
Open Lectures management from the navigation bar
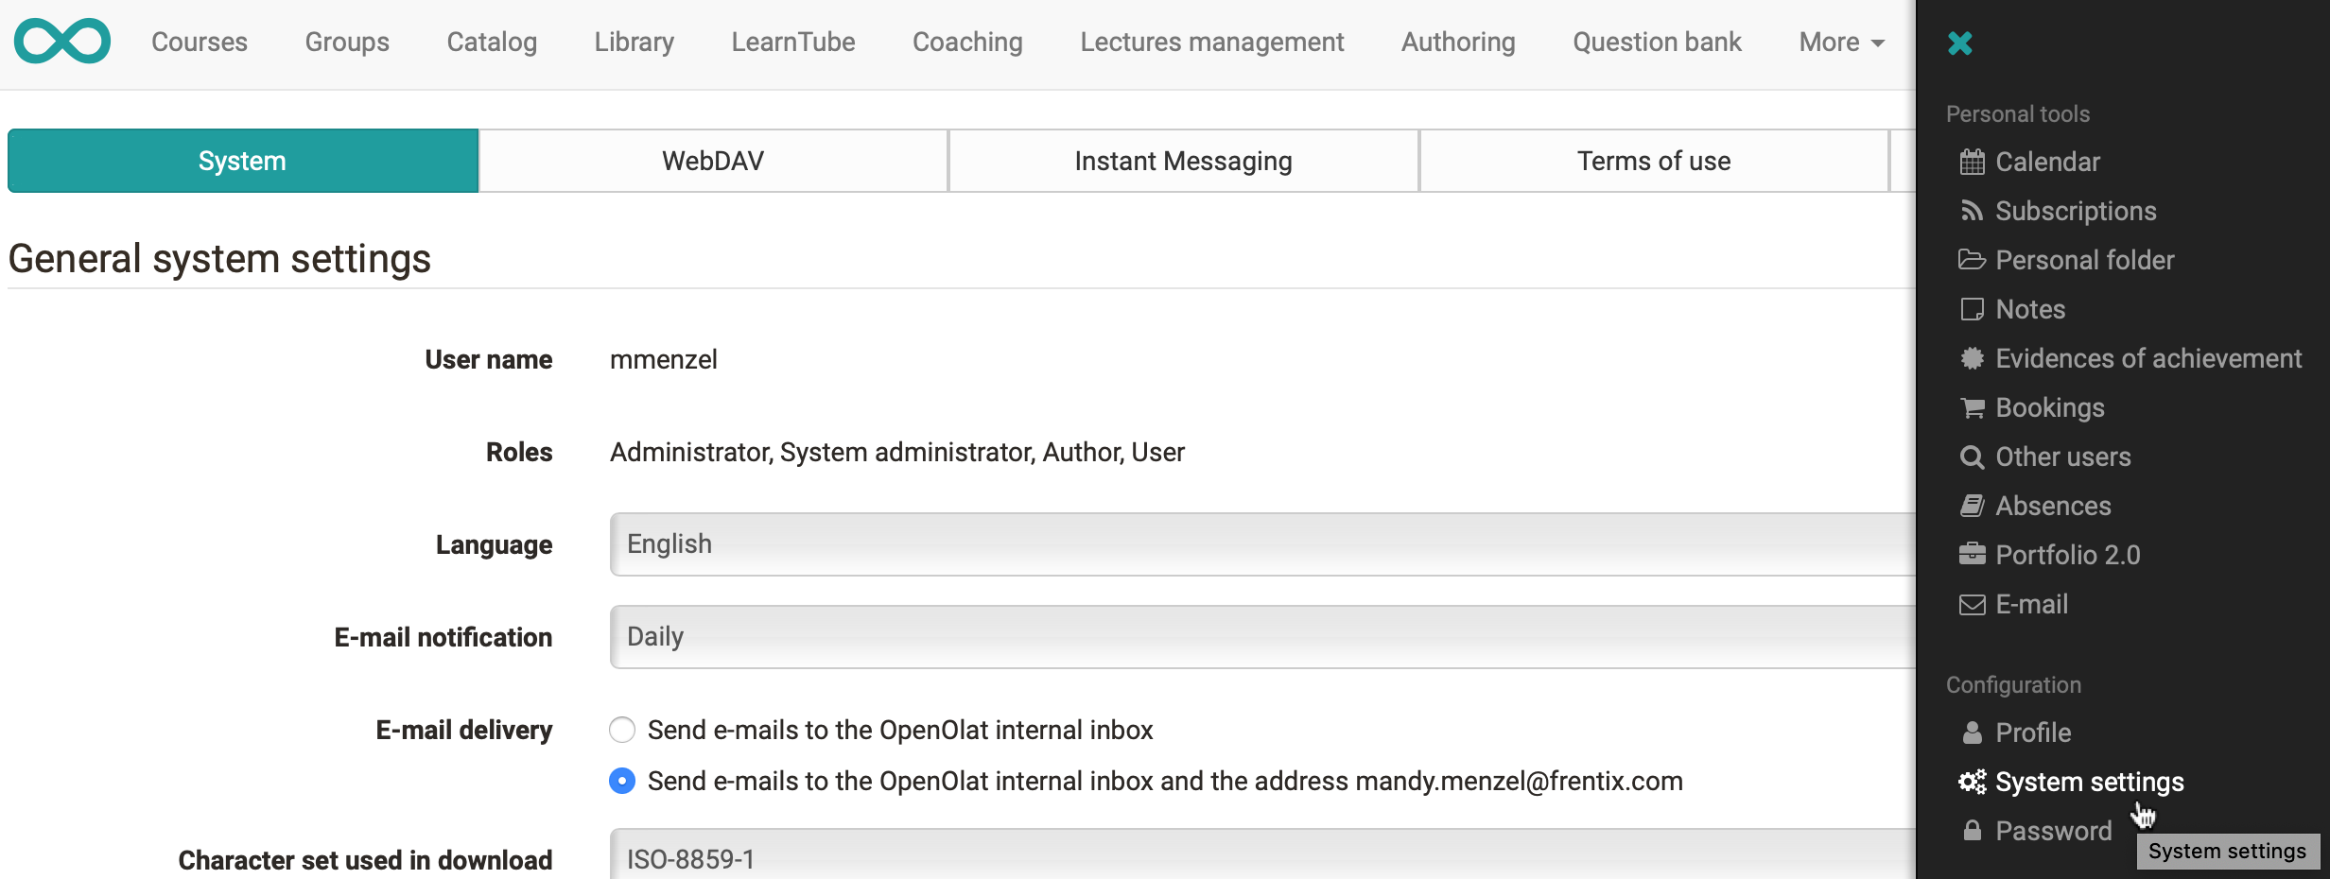pyautogui.click(x=1211, y=42)
